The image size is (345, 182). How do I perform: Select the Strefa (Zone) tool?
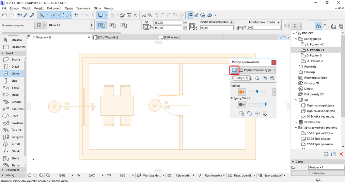pos(12,158)
